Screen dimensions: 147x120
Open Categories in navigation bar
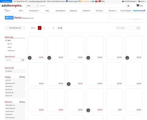click(x=73, y=11)
